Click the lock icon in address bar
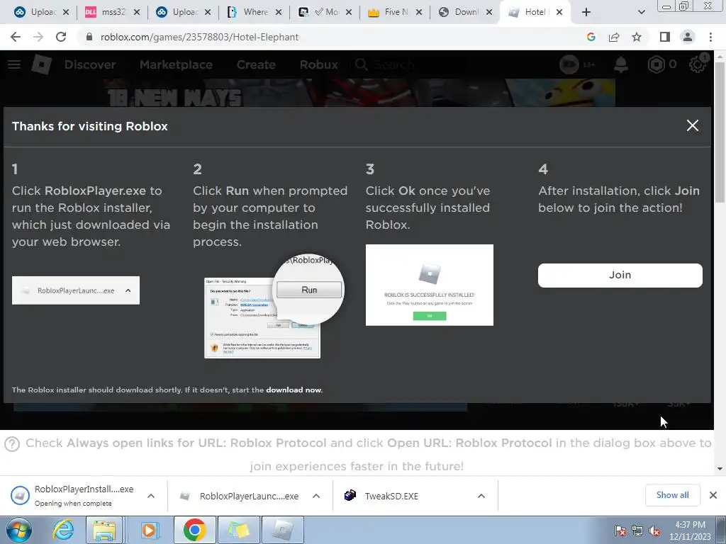The height and width of the screenshot is (544, 726). (89, 37)
